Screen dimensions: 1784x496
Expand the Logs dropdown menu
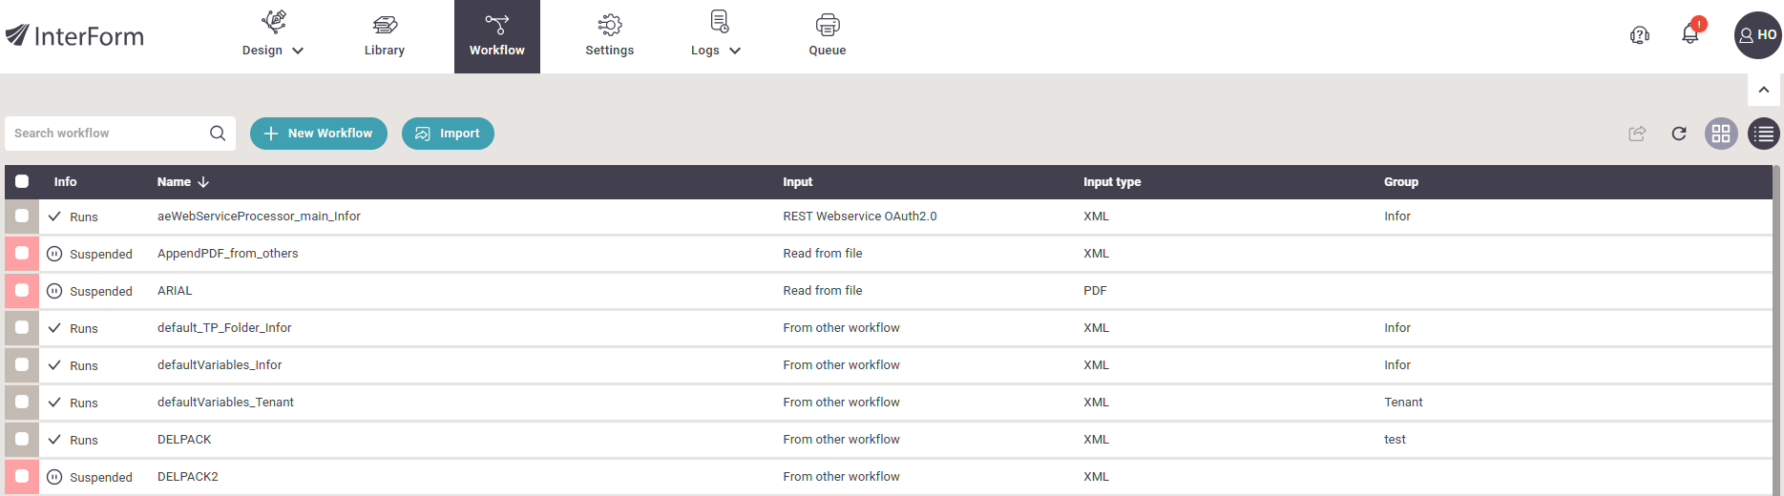click(716, 36)
